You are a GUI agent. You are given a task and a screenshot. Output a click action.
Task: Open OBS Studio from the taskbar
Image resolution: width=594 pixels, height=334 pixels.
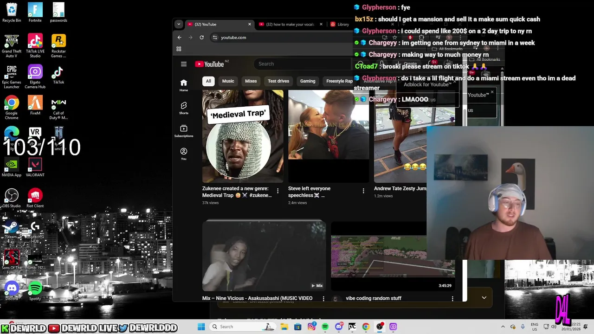[380, 327]
